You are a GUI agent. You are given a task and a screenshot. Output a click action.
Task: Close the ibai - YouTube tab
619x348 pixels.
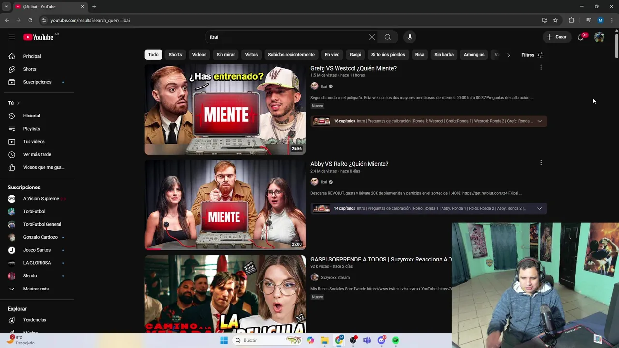(82, 7)
